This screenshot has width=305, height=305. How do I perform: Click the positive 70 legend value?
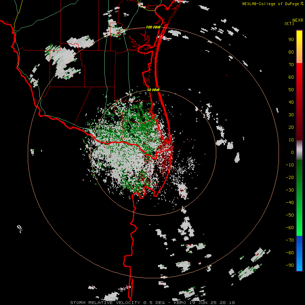pos(291,65)
